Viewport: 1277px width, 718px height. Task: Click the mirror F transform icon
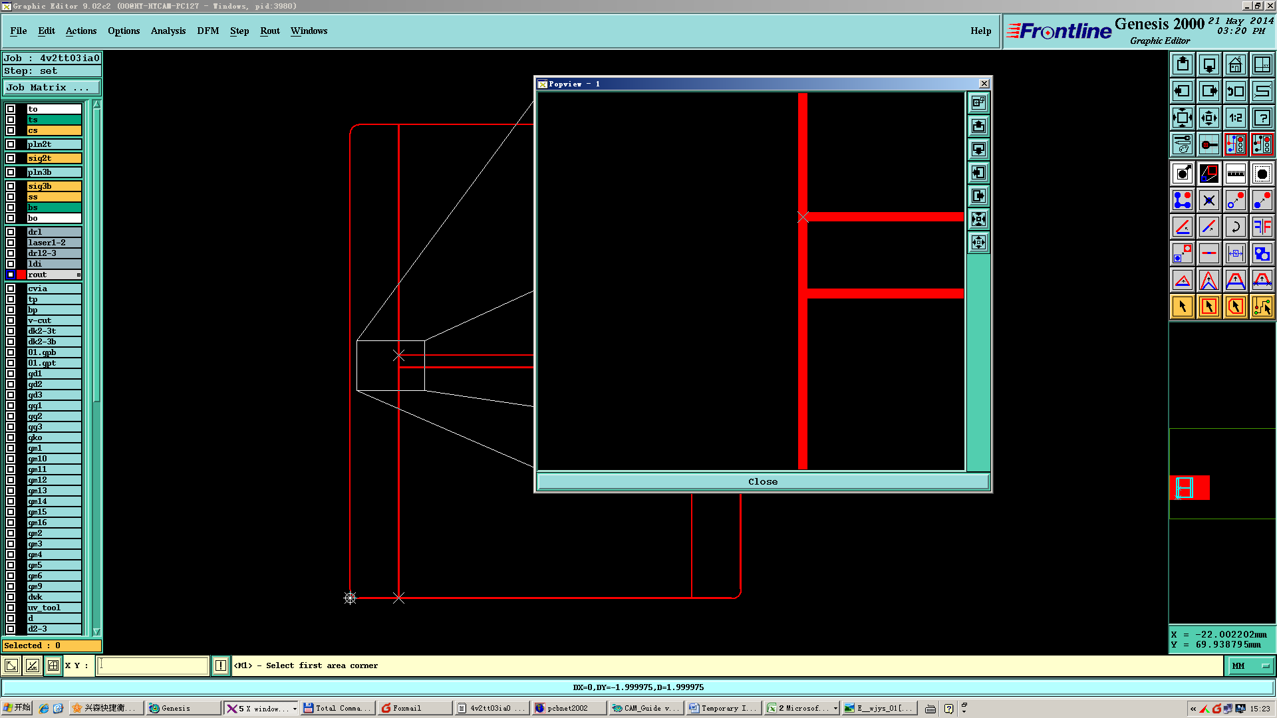click(1262, 227)
